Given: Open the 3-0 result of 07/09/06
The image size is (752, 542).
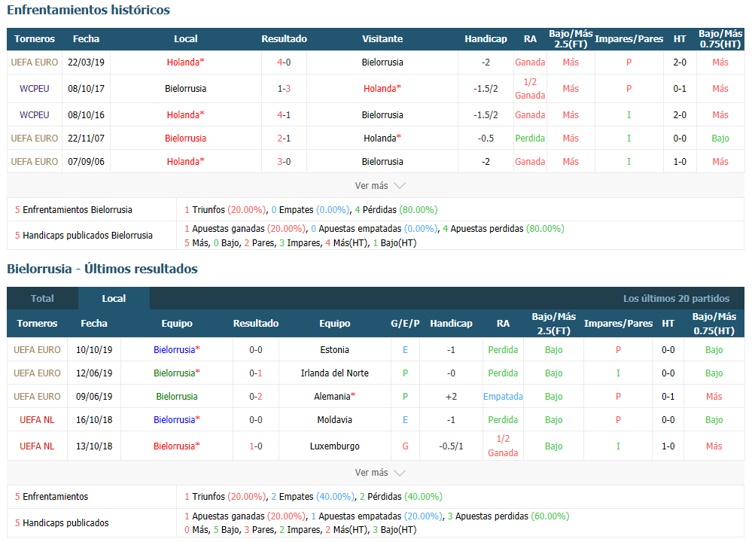Looking at the screenshot, I should [x=284, y=162].
